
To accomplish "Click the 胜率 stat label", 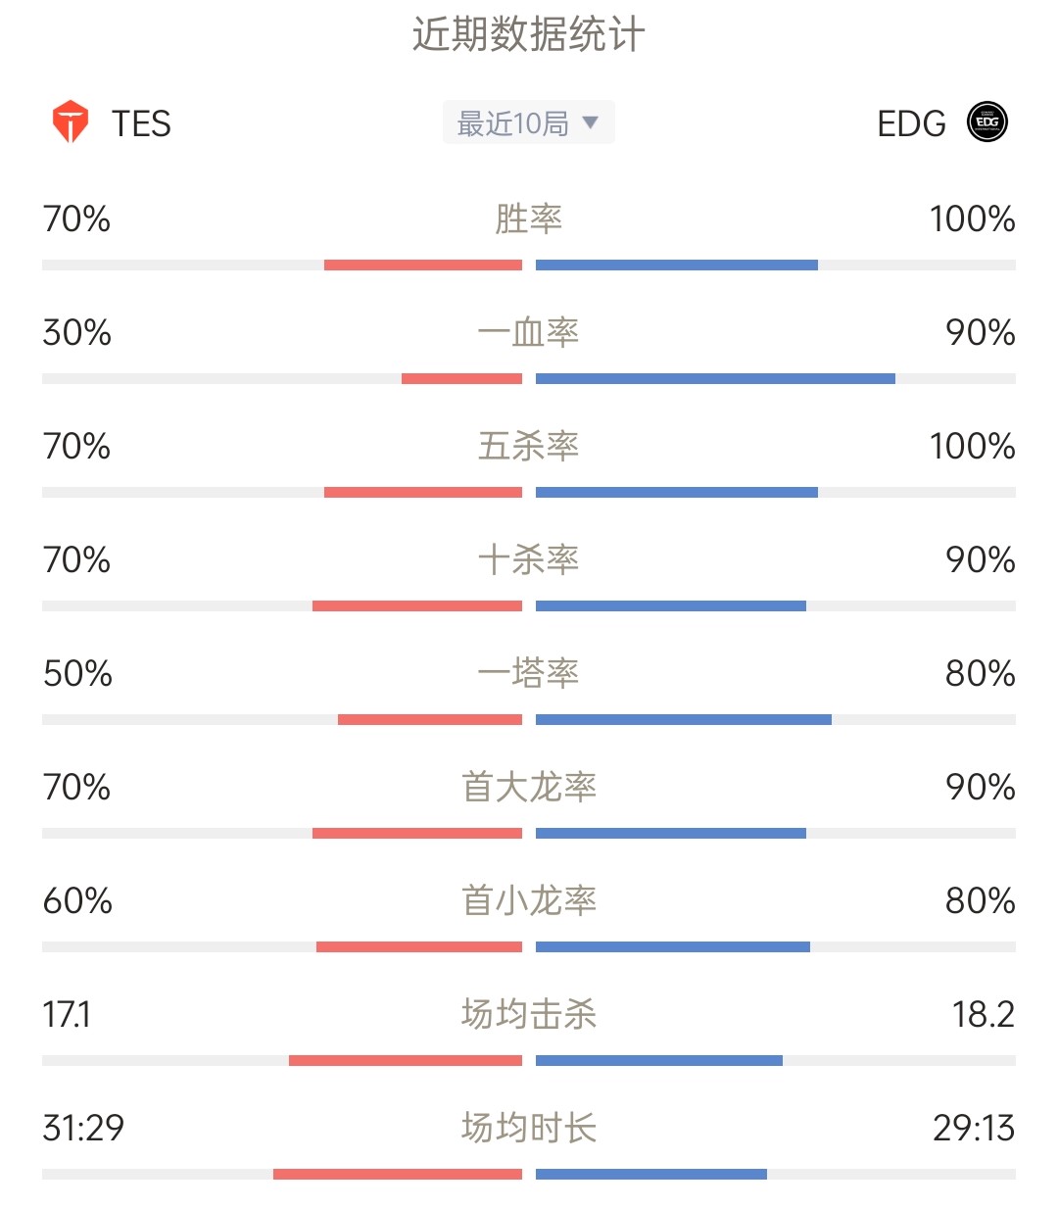I will point(529,218).
